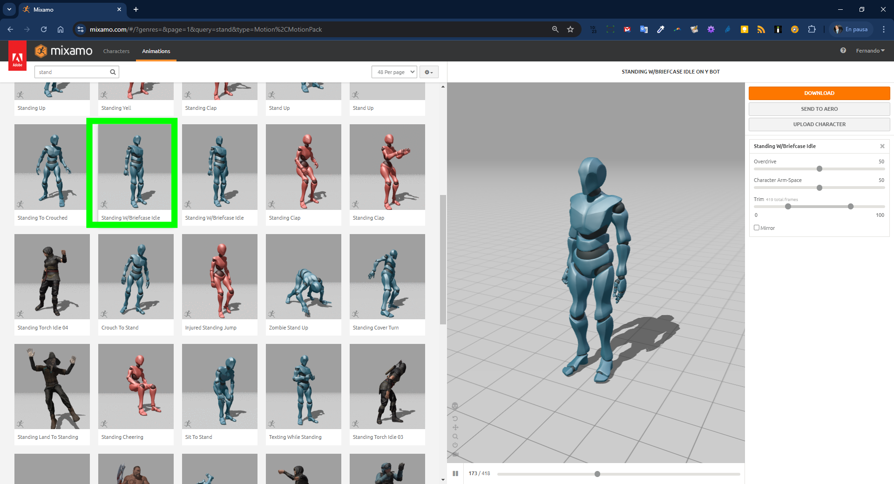Select the Zombie Stand Up animation
The height and width of the screenshot is (484, 894).
[x=304, y=284]
